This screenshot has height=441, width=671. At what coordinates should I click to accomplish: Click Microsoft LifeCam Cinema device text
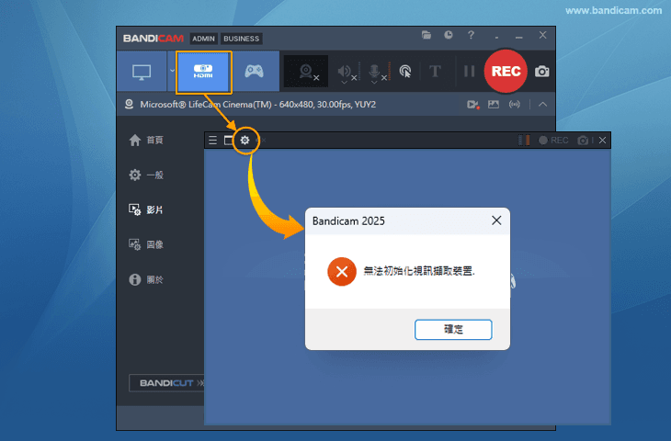258,105
